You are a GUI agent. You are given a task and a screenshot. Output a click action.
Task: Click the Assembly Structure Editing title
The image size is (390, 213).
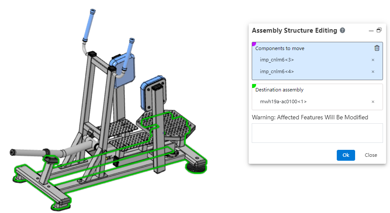tap(294, 30)
